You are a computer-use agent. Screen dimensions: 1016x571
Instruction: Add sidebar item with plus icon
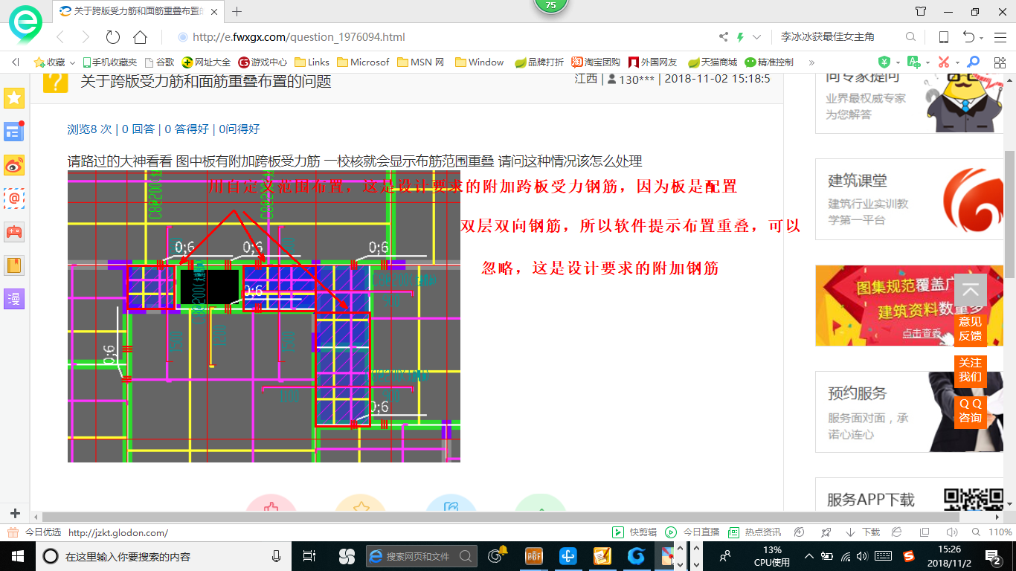[x=15, y=514]
